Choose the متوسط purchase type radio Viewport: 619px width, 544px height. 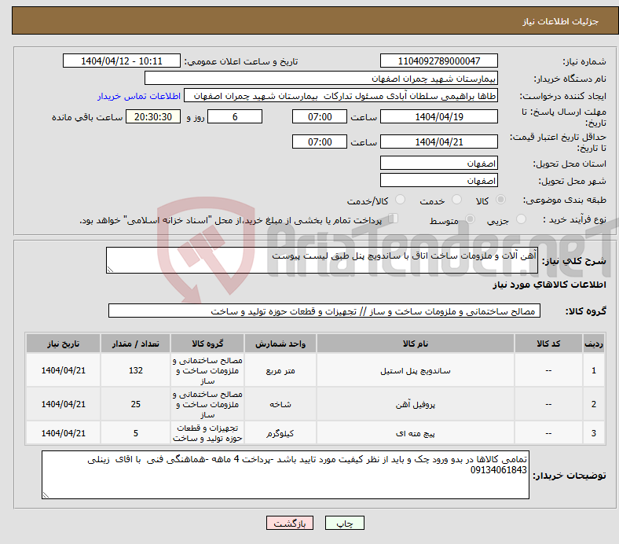click(471, 219)
